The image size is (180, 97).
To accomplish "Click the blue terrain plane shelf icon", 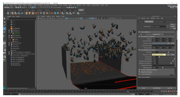I will tap(22, 13).
